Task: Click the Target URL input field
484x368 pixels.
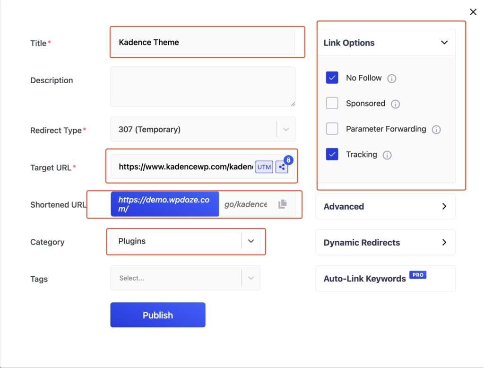Action: pyautogui.click(x=185, y=167)
